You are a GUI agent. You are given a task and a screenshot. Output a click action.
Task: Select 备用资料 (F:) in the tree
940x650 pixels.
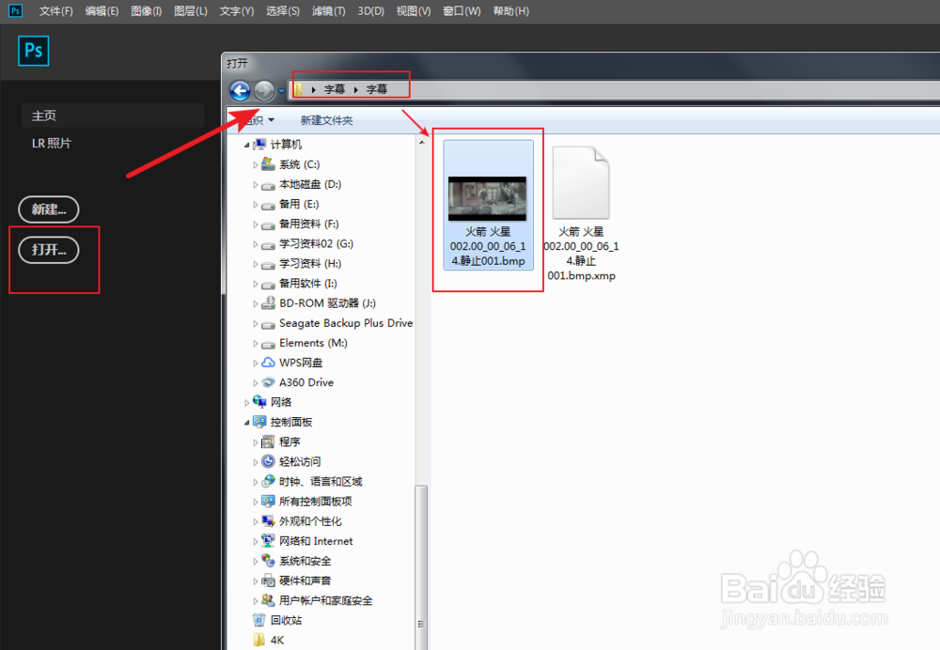(308, 224)
